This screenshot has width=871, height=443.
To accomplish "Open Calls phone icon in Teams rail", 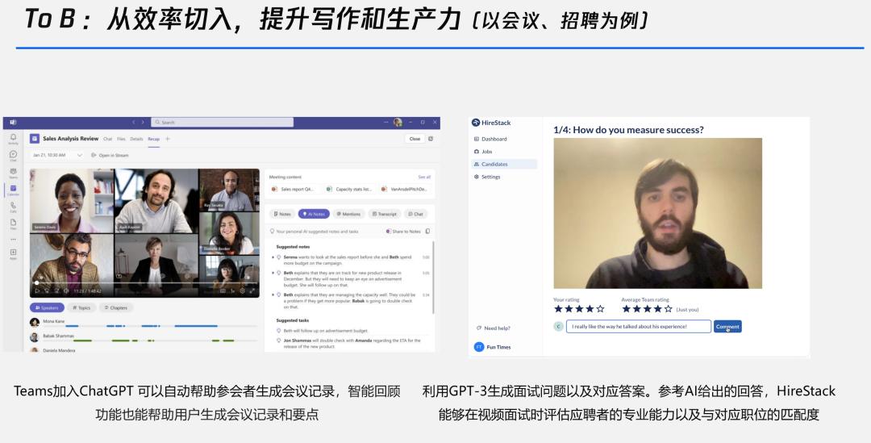I will pos(13,207).
